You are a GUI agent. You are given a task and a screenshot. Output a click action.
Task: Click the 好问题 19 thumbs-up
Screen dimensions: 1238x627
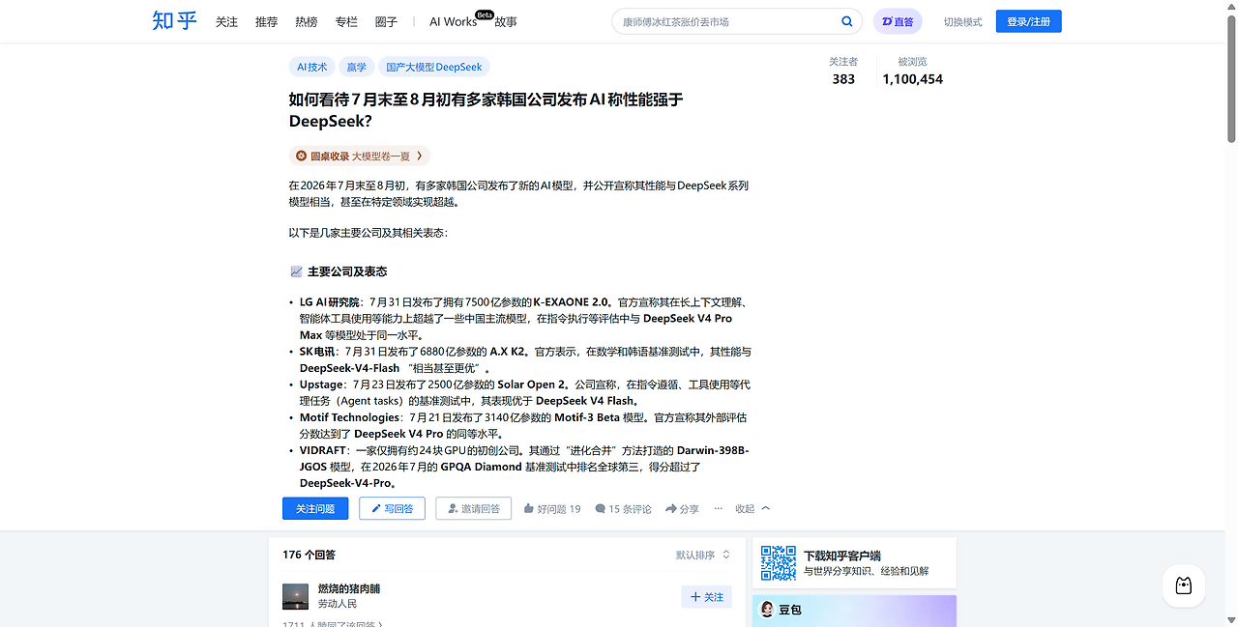coord(551,509)
